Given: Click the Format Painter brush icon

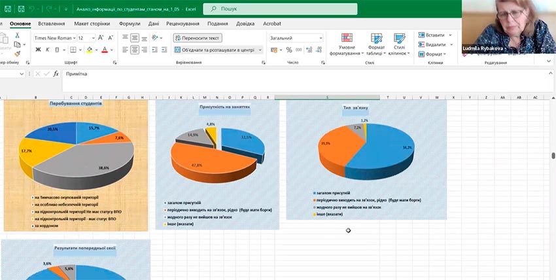Looking at the screenshot, I should click(17, 55).
